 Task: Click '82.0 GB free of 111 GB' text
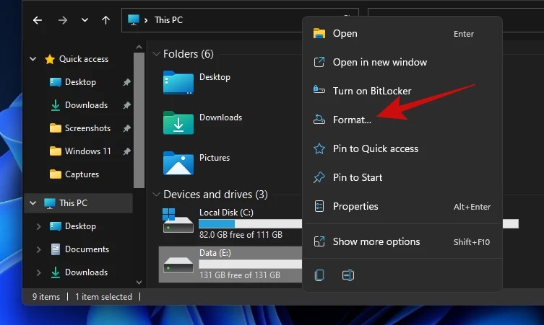click(x=241, y=235)
